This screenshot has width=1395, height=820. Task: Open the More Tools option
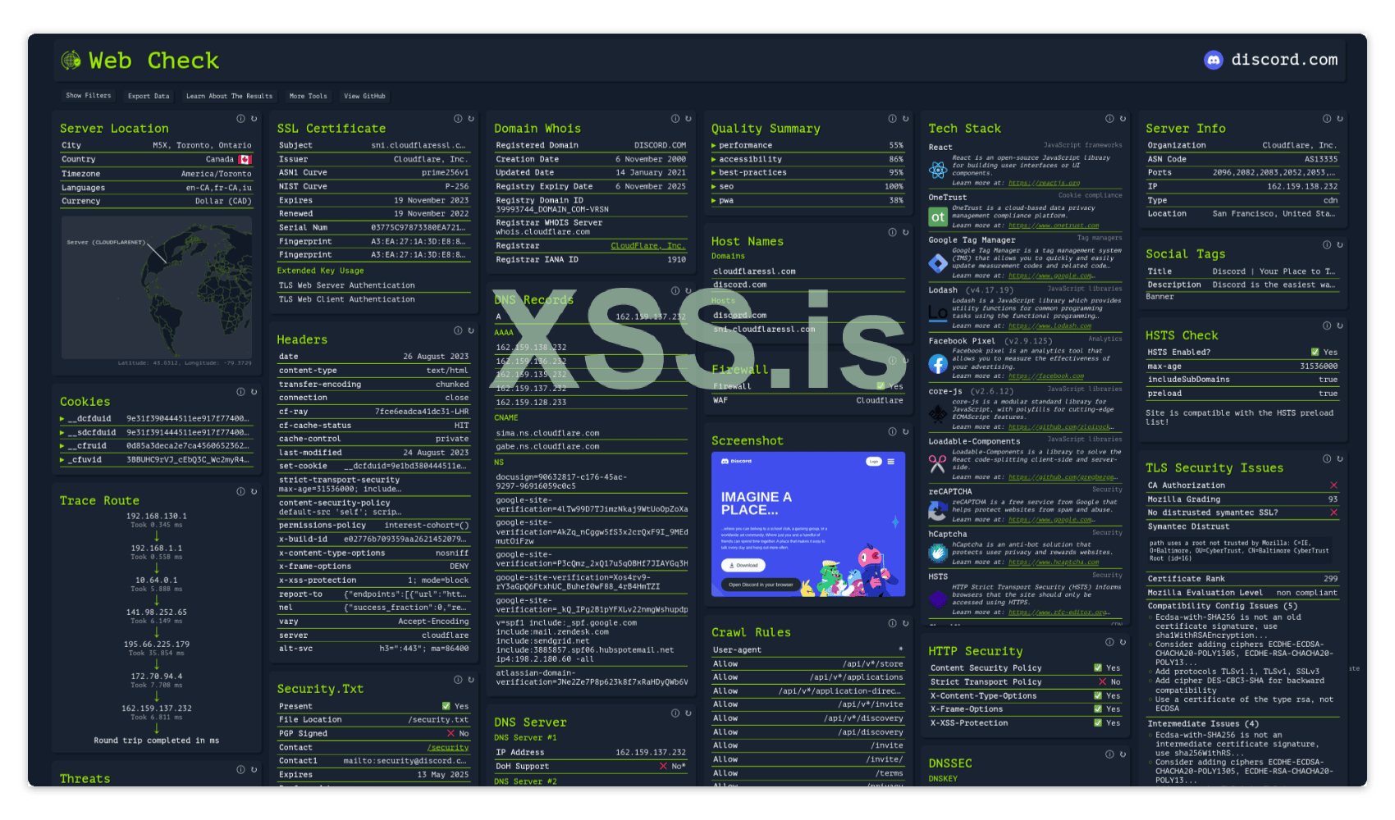pos(309,96)
